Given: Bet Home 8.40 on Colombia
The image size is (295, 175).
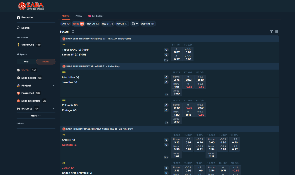Looking at the screenshot, I should click(176, 106).
